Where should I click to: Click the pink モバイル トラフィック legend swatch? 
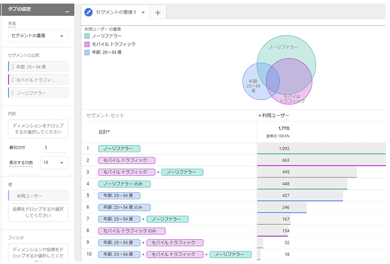(x=87, y=44)
